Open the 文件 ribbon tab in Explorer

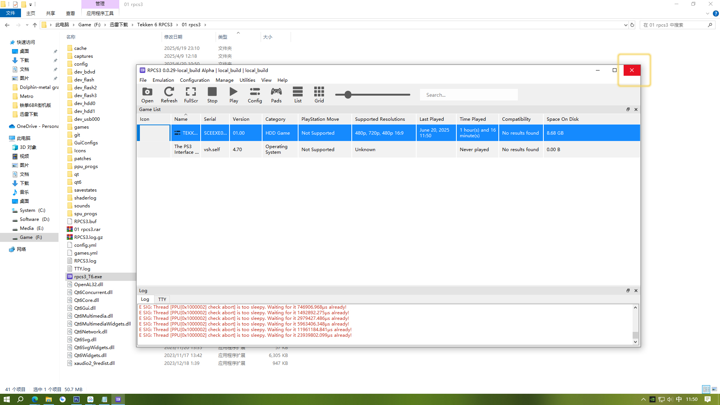[x=10, y=13]
